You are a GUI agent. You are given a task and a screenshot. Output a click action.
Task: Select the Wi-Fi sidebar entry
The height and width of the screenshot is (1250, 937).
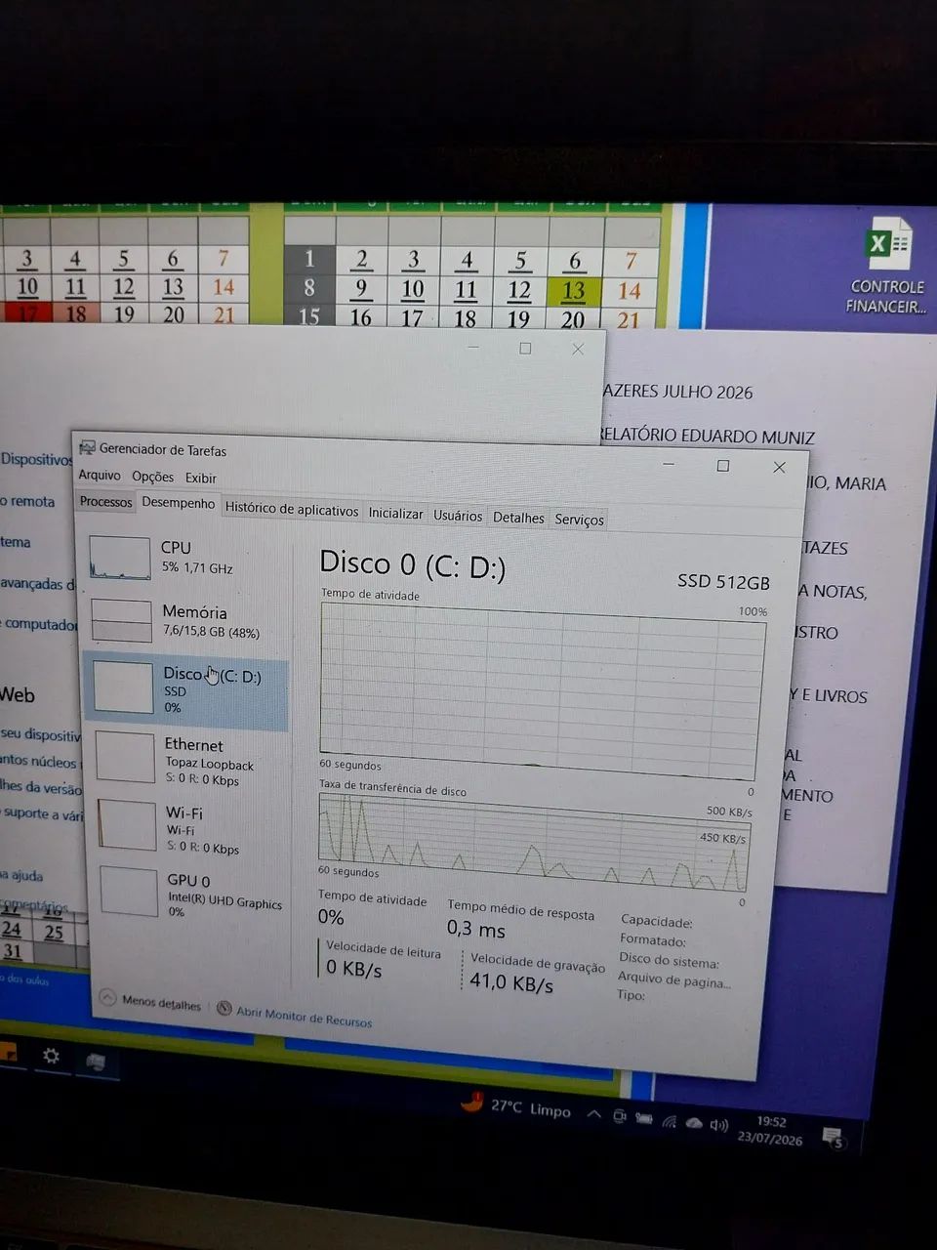pos(187,827)
